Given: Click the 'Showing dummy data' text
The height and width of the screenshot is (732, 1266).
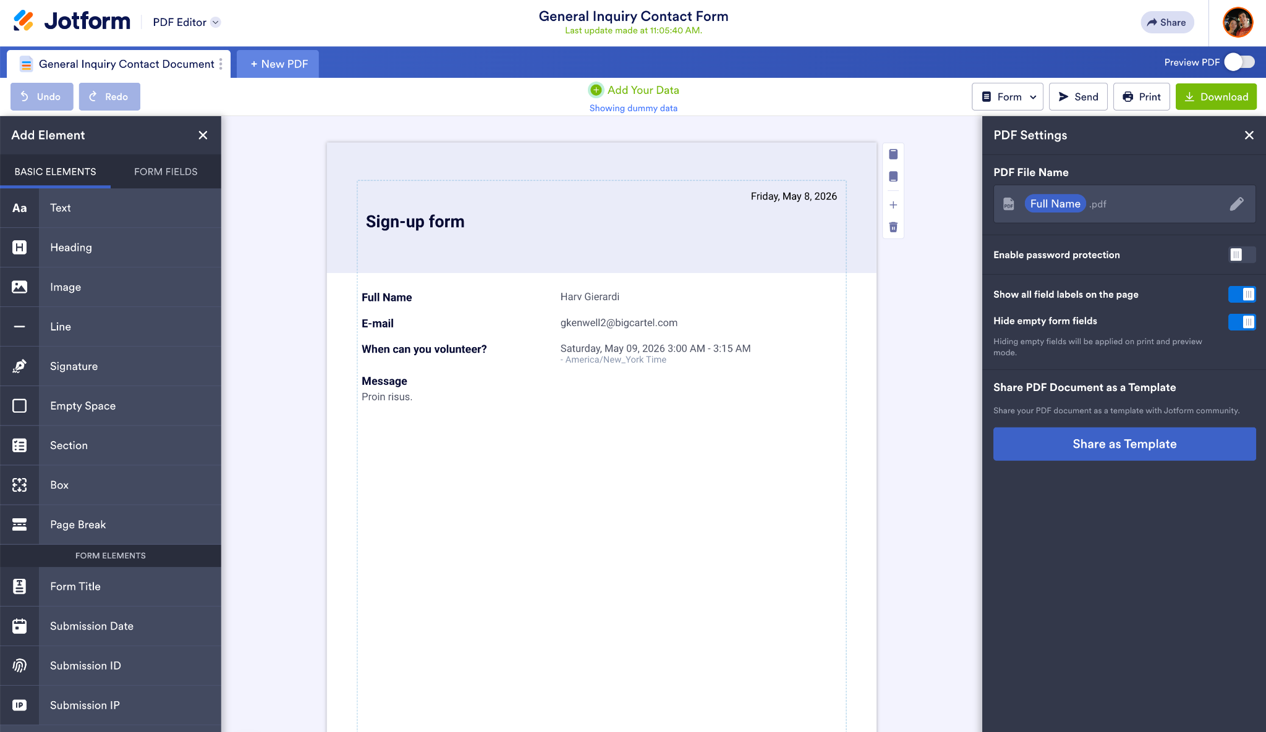Looking at the screenshot, I should (633, 108).
